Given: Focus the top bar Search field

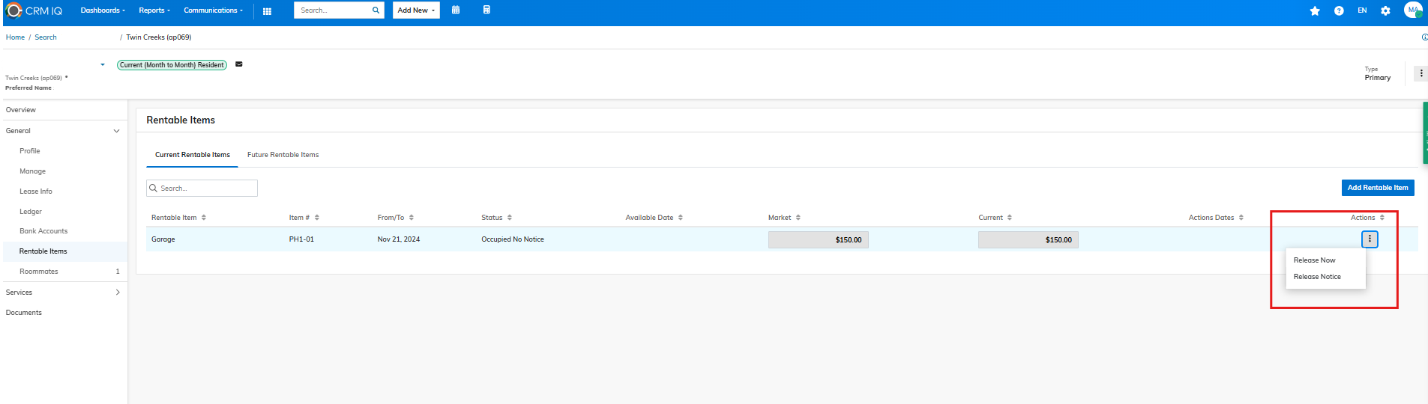Looking at the screenshot, I should pos(333,10).
